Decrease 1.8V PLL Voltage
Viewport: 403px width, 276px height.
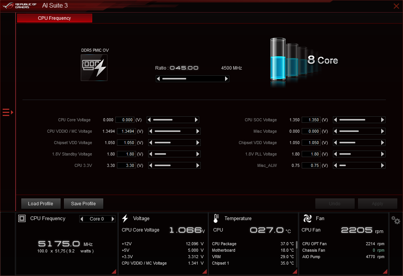coord(335,154)
